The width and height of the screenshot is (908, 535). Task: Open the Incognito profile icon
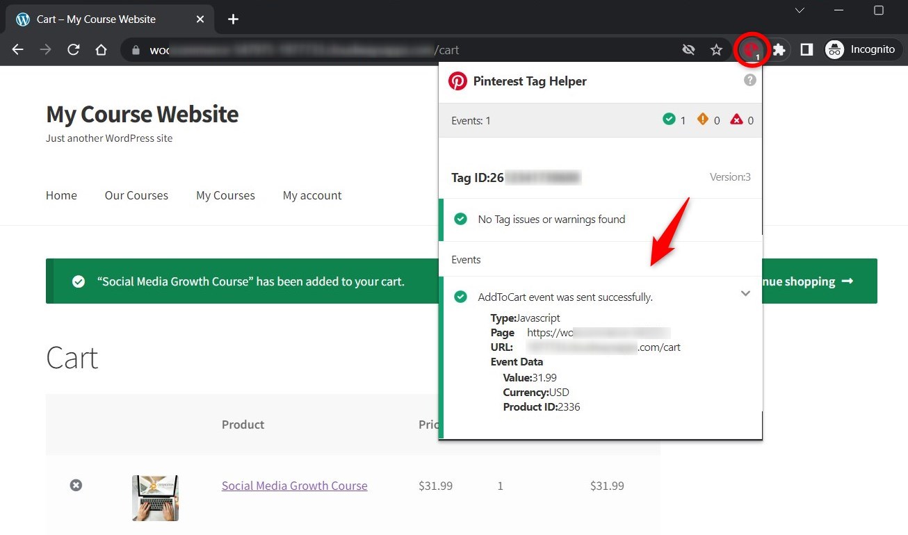[x=833, y=49]
